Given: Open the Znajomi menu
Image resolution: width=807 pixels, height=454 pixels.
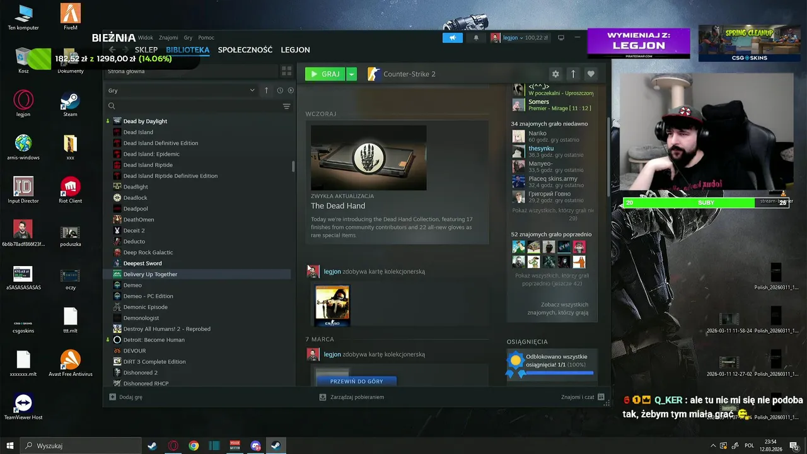Looking at the screenshot, I should (x=168, y=38).
